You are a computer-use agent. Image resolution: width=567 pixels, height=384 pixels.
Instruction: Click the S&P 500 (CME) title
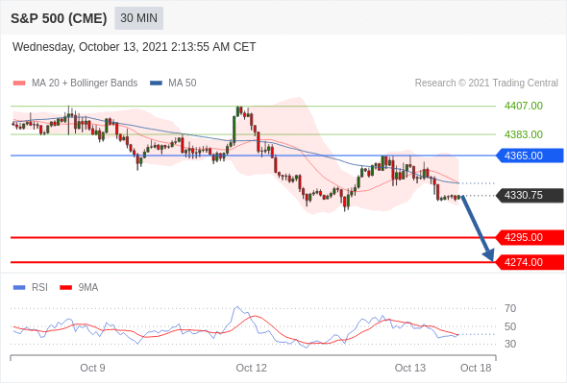(59, 18)
